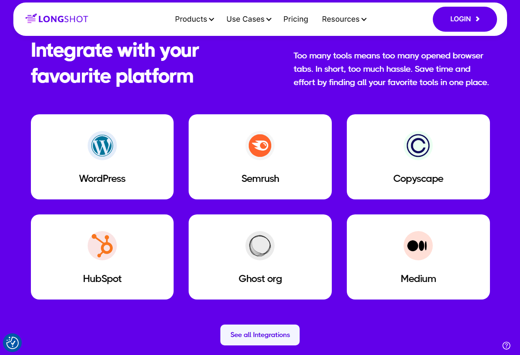The width and height of the screenshot is (520, 355).
Task: Select the WordPress integration card label
Action: (102, 179)
